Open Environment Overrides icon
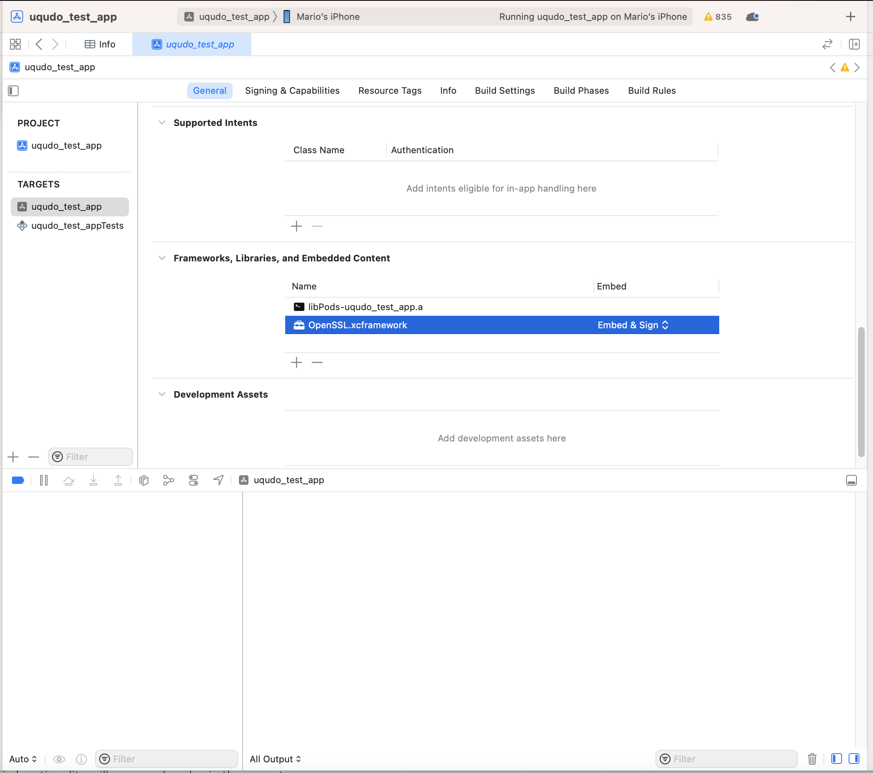Image resolution: width=873 pixels, height=773 pixels. coord(193,480)
